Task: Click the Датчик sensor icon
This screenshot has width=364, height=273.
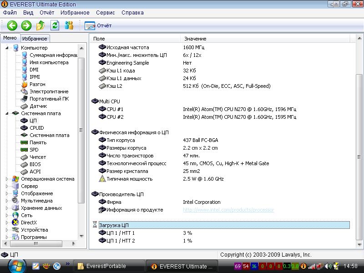Action: 24,106
